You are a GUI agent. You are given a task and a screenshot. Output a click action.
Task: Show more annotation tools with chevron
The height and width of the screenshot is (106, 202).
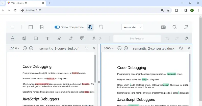(x=100, y=38)
